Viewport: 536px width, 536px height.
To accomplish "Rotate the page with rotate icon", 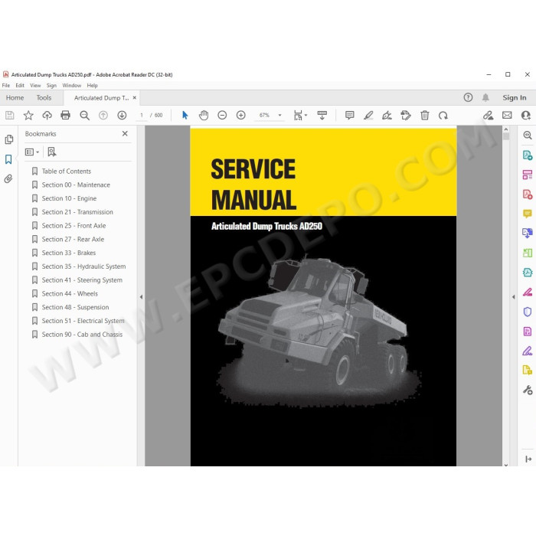I will click(x=443, y=116).
